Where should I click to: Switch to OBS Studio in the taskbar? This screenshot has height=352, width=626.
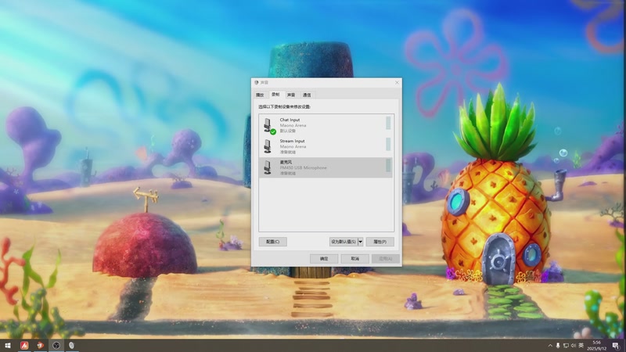click(x=56, y=345)
